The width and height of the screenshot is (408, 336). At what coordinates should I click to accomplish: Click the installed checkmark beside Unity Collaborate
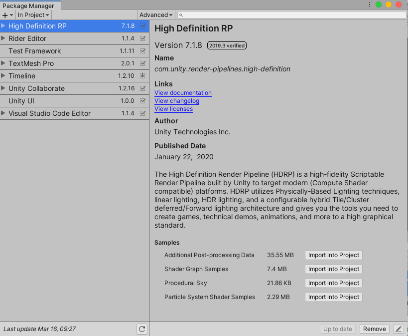[x=143, y=88]
